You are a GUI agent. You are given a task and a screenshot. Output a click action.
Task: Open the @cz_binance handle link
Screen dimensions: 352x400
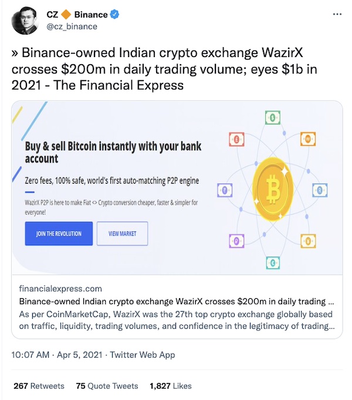pyautogui.click(x=72, y=26)
